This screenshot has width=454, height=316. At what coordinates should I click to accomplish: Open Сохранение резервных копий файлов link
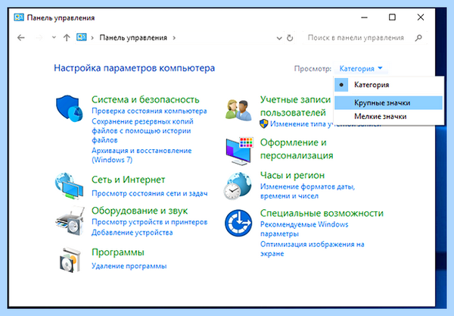tap(142, 131)
